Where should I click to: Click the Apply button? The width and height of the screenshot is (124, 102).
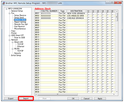100,98
